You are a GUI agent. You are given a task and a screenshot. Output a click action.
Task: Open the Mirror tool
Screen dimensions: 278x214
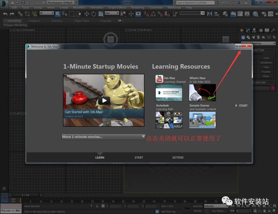[210, 14]
